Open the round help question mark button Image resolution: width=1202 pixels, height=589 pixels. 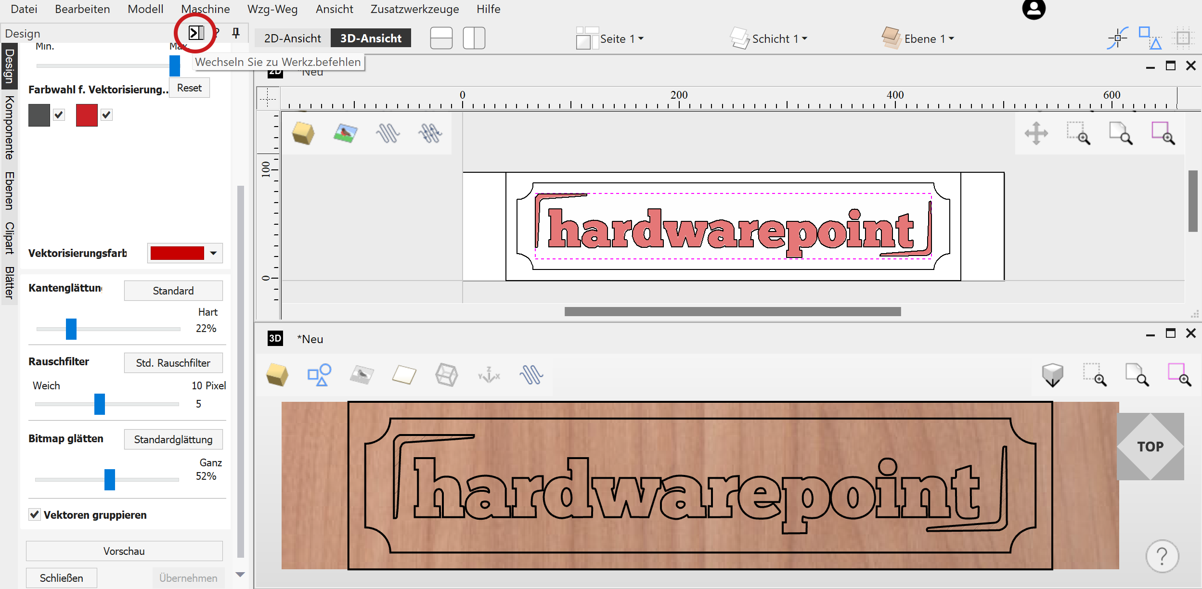click(1162, 556)
